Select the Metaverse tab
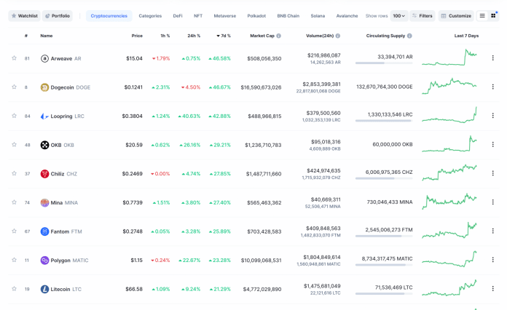 (x=224, y=15)
